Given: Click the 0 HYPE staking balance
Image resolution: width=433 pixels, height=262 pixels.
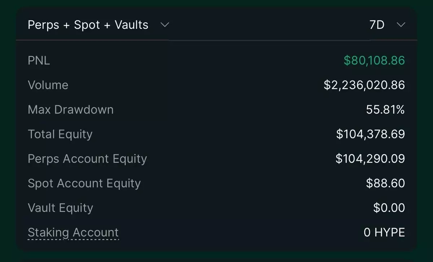Looking at the screenshot, I should pos(384,232).
